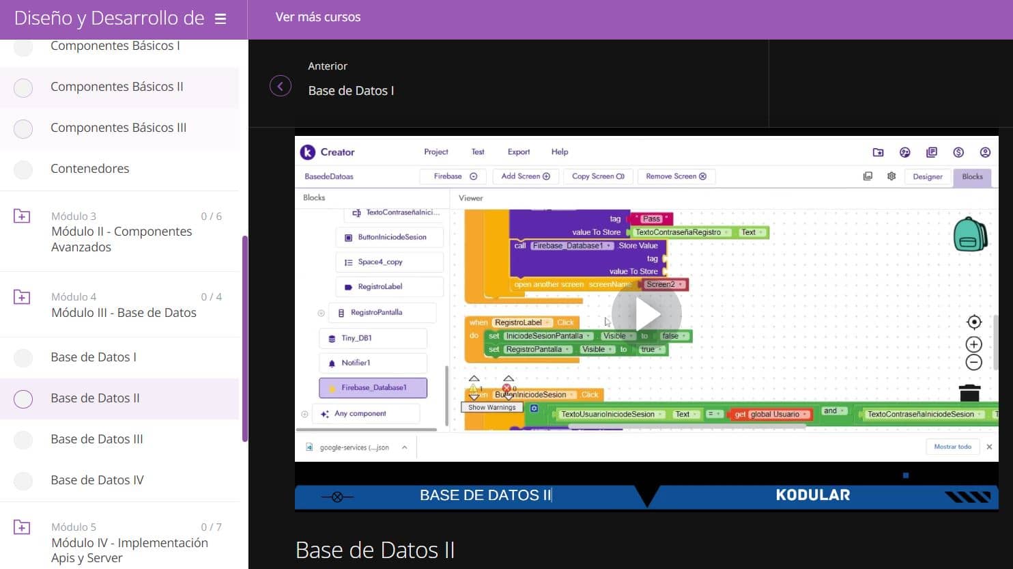The width and height of the screenshot is (1013, 569).
Task: Click the user account icon in Creator
Action: 985,152
